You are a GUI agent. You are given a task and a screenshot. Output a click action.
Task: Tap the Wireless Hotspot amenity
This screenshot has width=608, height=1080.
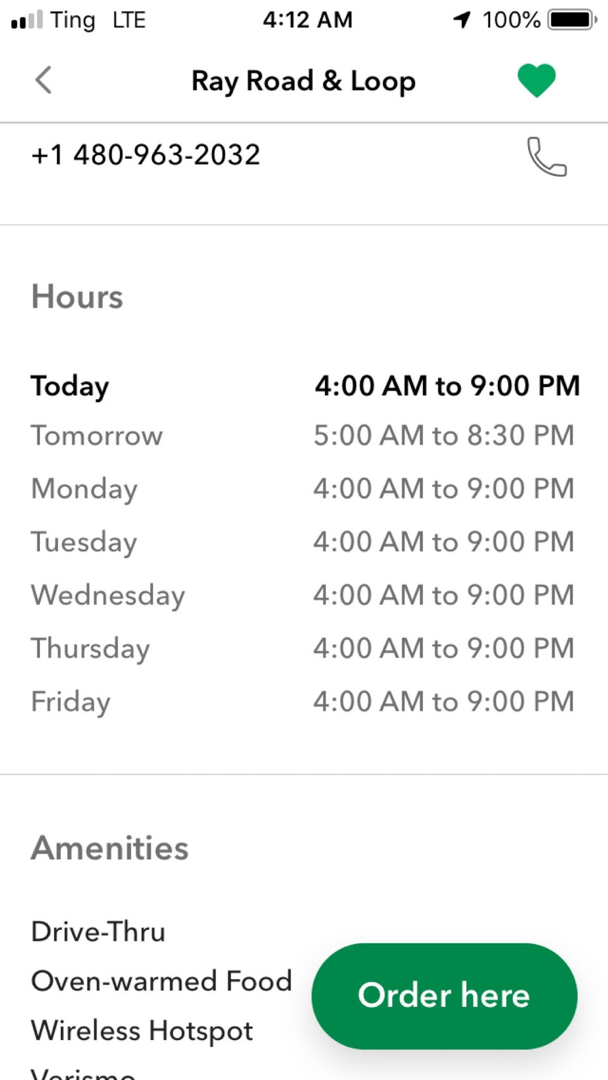(142, 1031)
